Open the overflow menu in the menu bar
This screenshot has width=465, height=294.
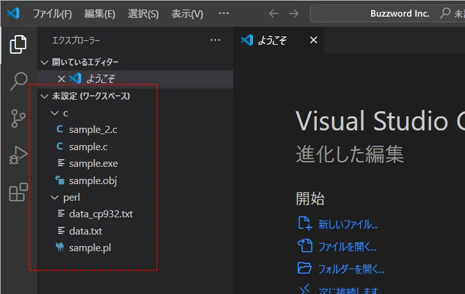coord(224,13)
